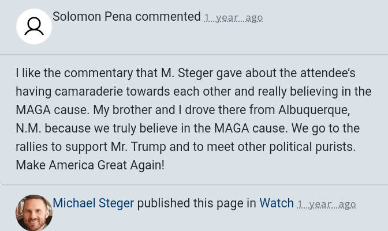Image resolution: width=388 pixels, height=231 pixels.
Task: Click the "Make America Great Again!" sentence
Action: (90, 165)
